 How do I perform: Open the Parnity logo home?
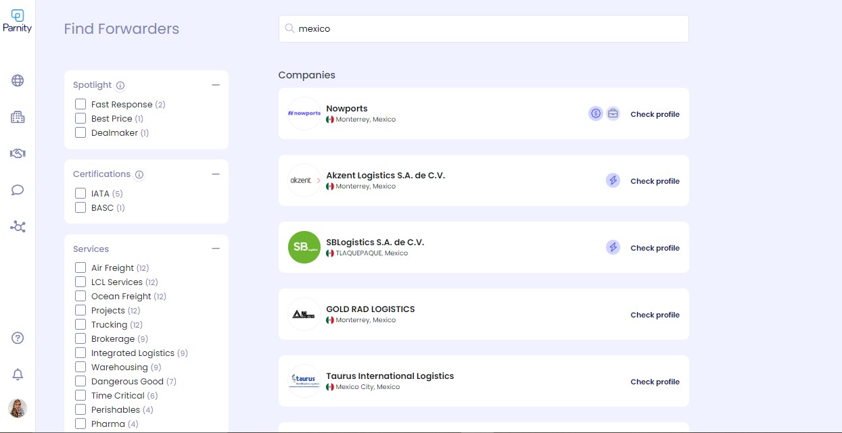pos(18,21)
